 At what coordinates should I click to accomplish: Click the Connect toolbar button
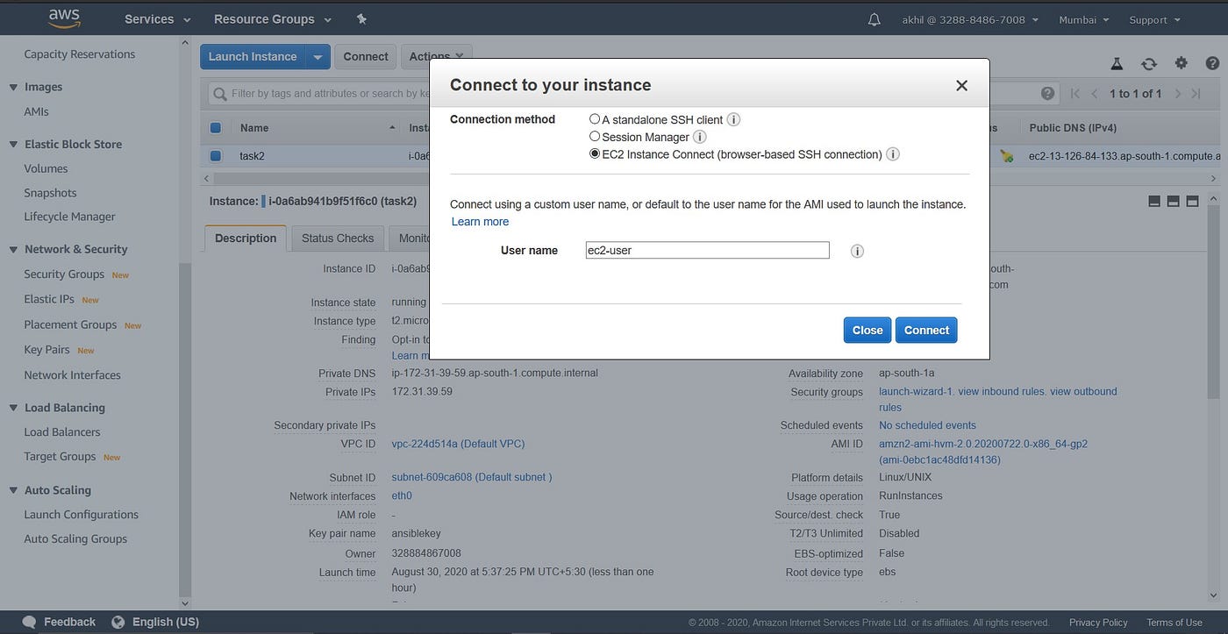pyautogui.click(x=366, y=57)
